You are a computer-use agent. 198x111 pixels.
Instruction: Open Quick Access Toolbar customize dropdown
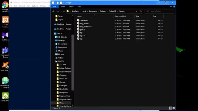click(x=64, y=3)
